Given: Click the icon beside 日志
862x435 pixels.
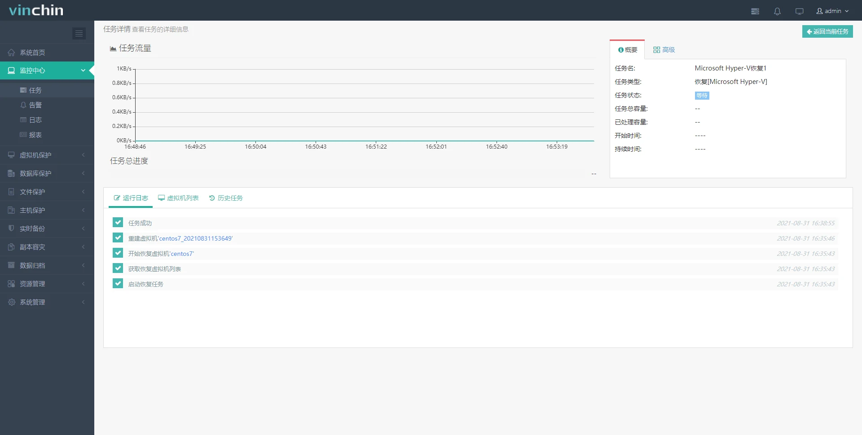Looking at the screenshot, I should (23, 120).
